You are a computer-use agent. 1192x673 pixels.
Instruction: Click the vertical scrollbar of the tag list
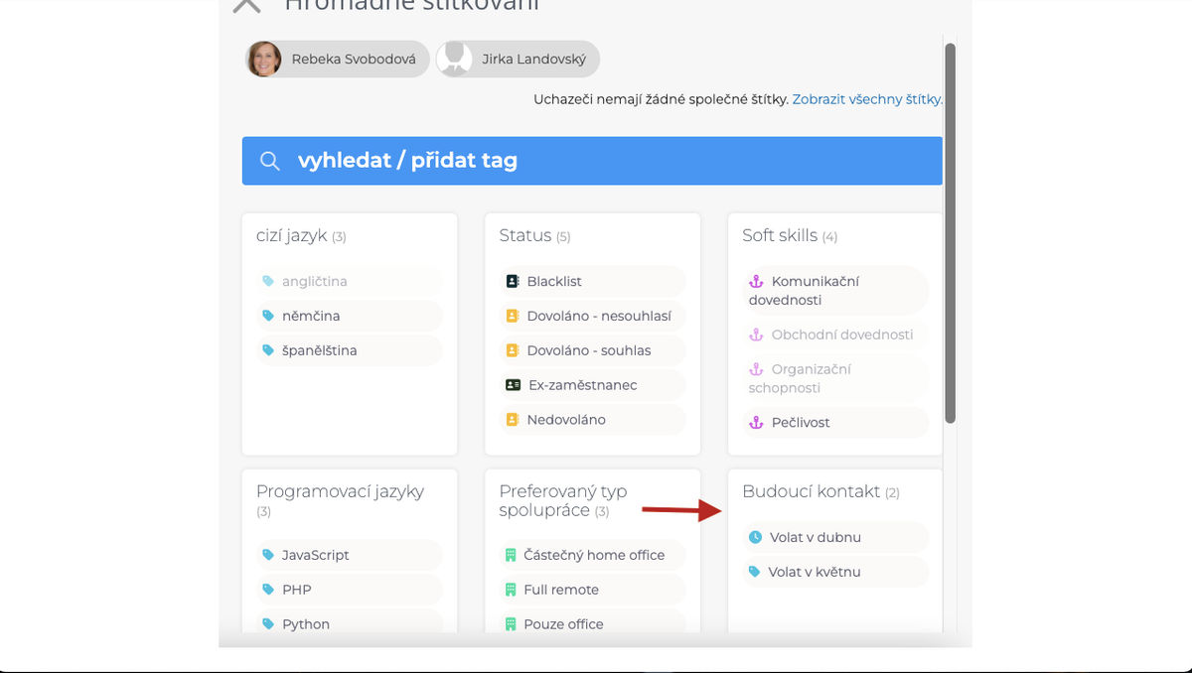coord(951,233)
